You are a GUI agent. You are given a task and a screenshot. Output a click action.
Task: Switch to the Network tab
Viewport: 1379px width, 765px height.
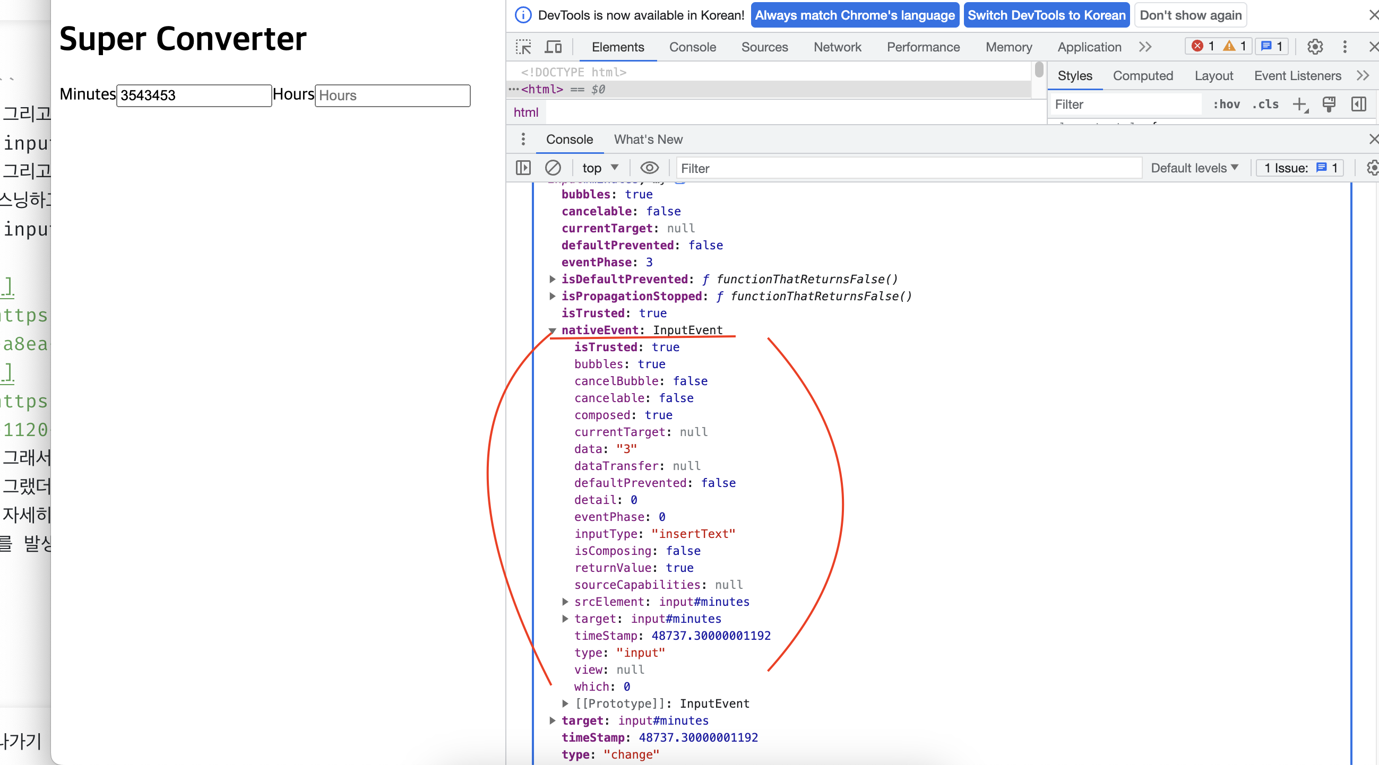click(837, 47)
